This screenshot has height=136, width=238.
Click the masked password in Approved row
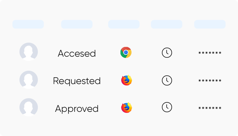210,108
